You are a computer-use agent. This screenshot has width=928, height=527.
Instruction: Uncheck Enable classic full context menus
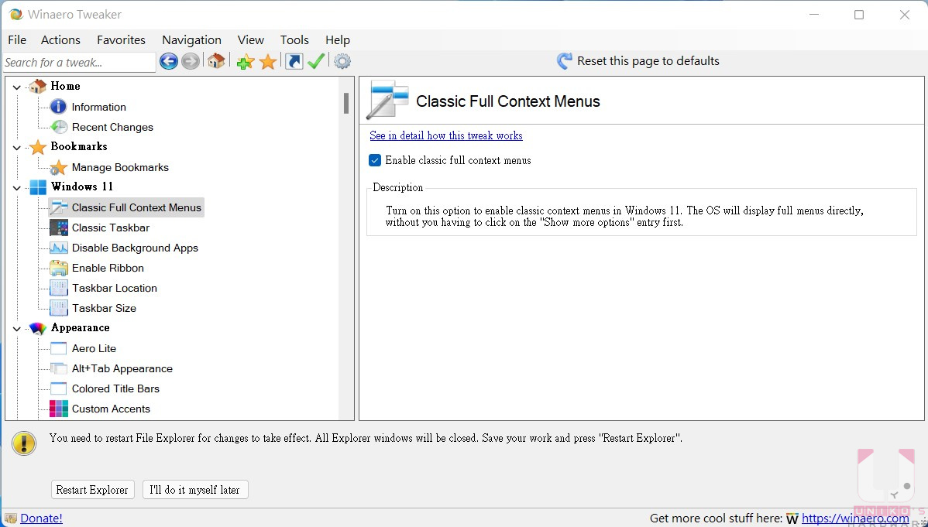pyautogui.click(x=375, y=160)
